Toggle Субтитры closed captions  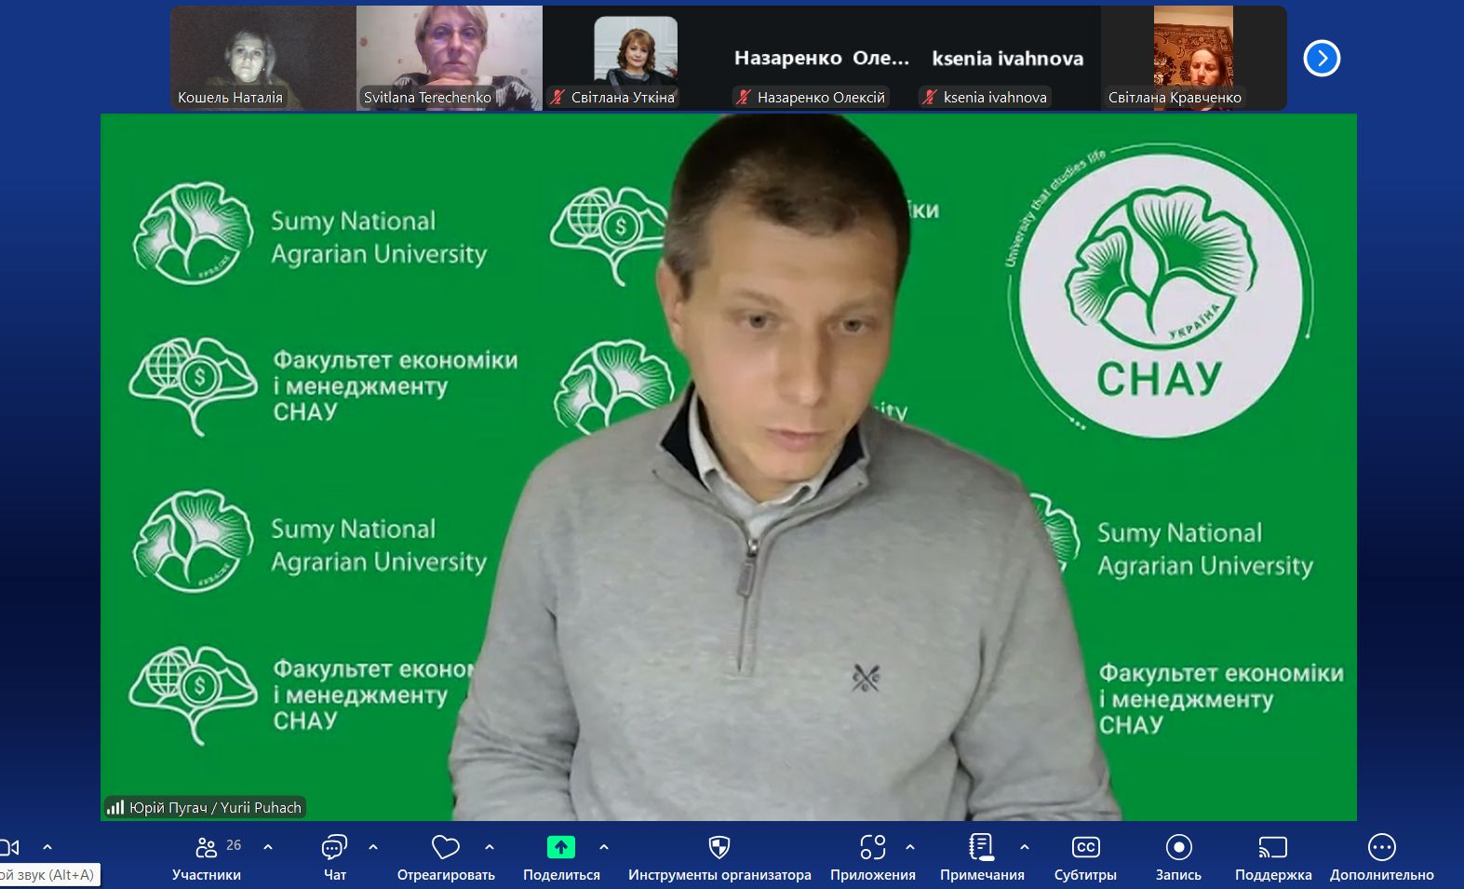click(1085, 847)
